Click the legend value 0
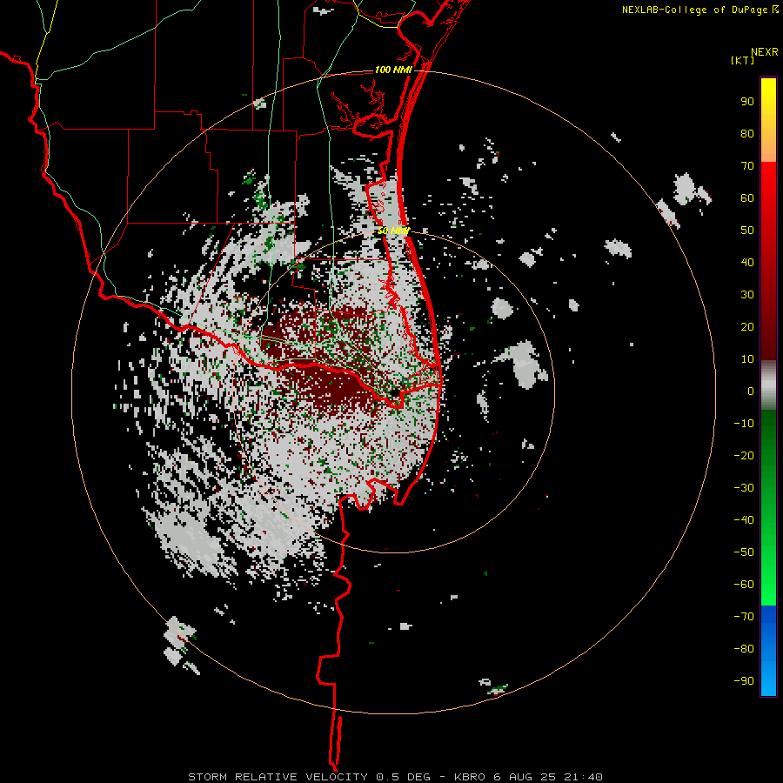The width and height of the screenshot is (783, 783). 751,391
